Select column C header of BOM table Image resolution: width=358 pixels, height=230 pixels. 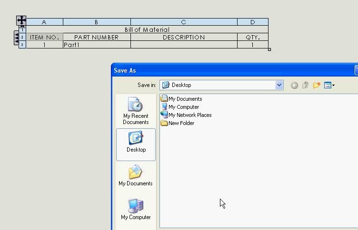(x=184, y=22)
